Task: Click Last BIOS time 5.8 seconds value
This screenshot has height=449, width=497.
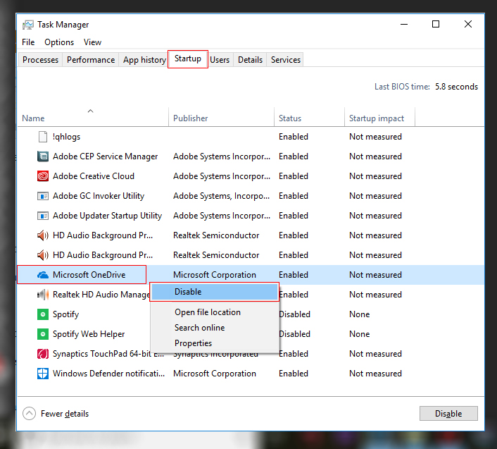Action: pyautogui.click(x=456, y=87)
